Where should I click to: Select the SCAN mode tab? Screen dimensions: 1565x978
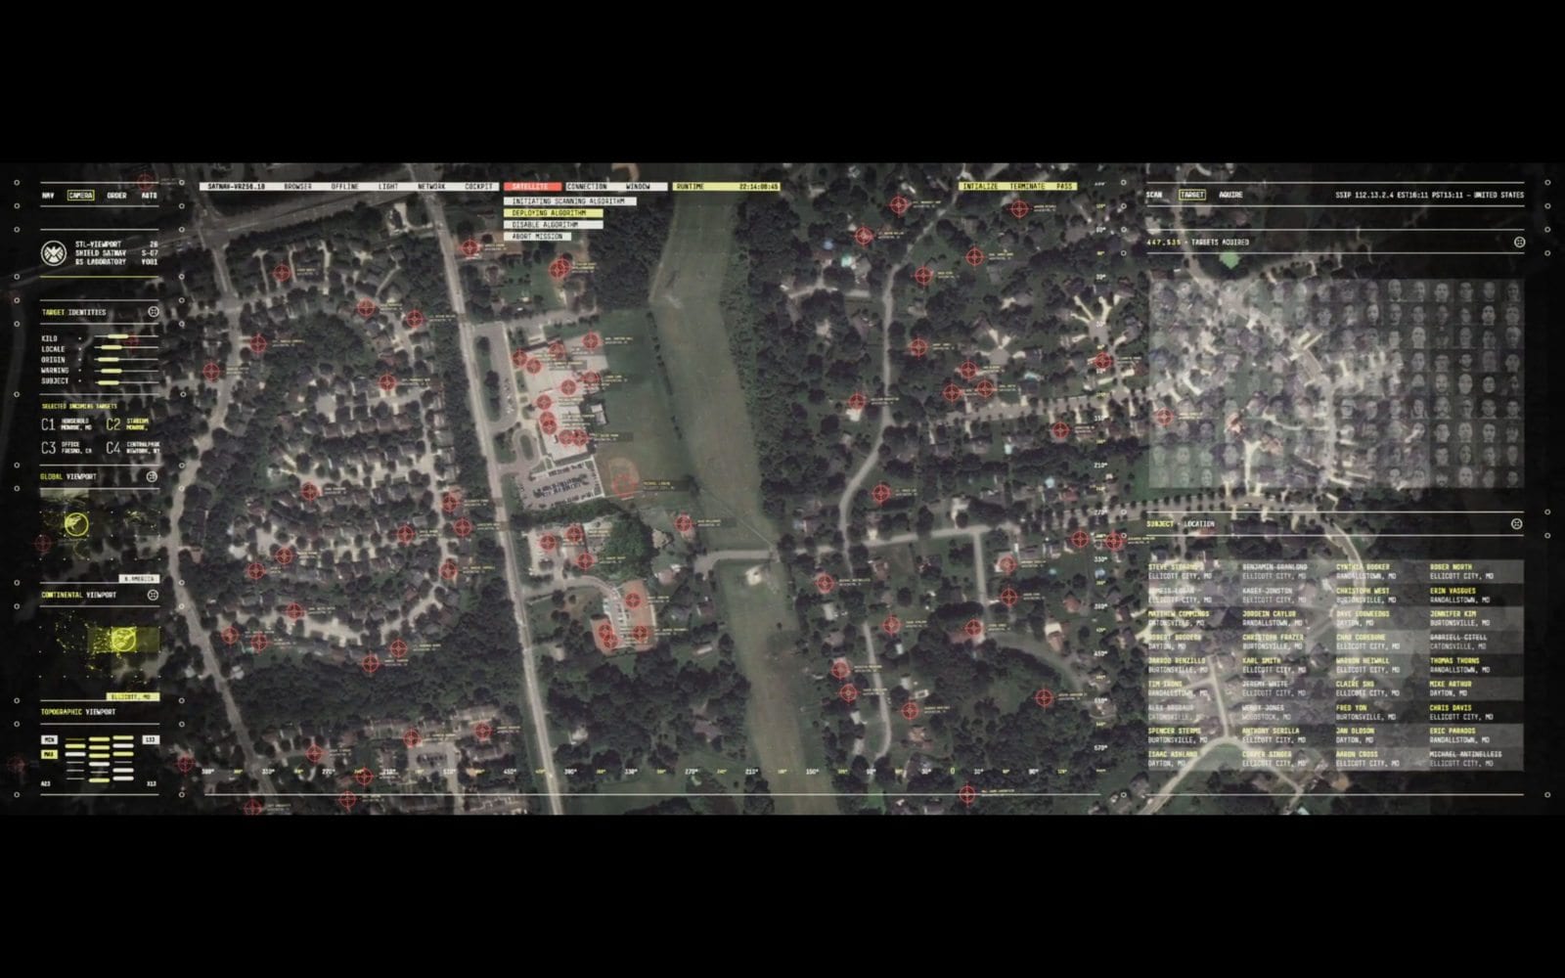tap(1154, 195)
